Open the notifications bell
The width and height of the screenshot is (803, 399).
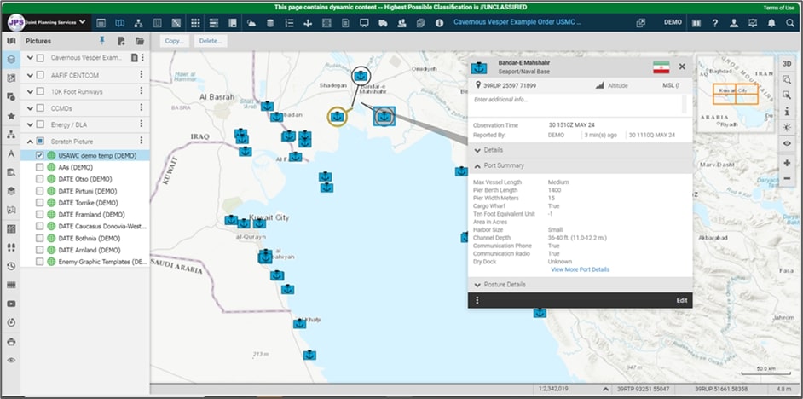coord(771,23)
